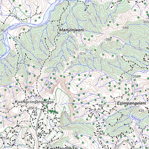149x149 pixels.
Task: Click the 301 elevation value
Action: tap(144, 141)
